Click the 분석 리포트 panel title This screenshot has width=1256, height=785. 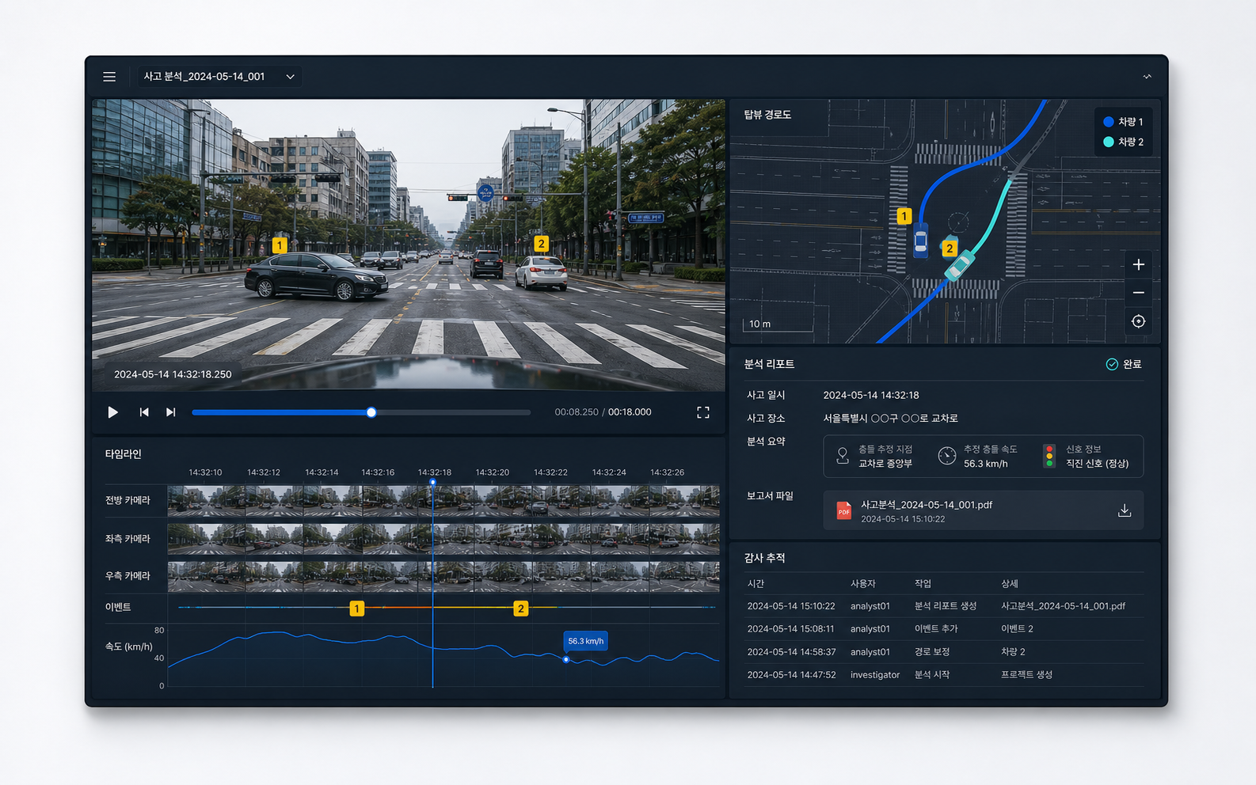[x=769, y=364]
